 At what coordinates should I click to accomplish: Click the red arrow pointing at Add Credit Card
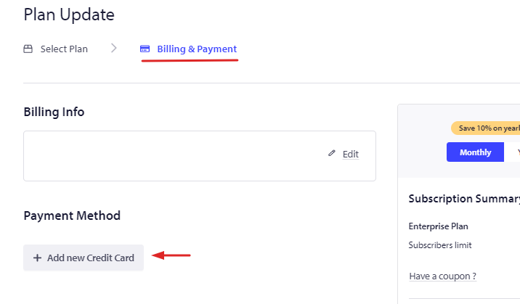[x=171, y=255]
